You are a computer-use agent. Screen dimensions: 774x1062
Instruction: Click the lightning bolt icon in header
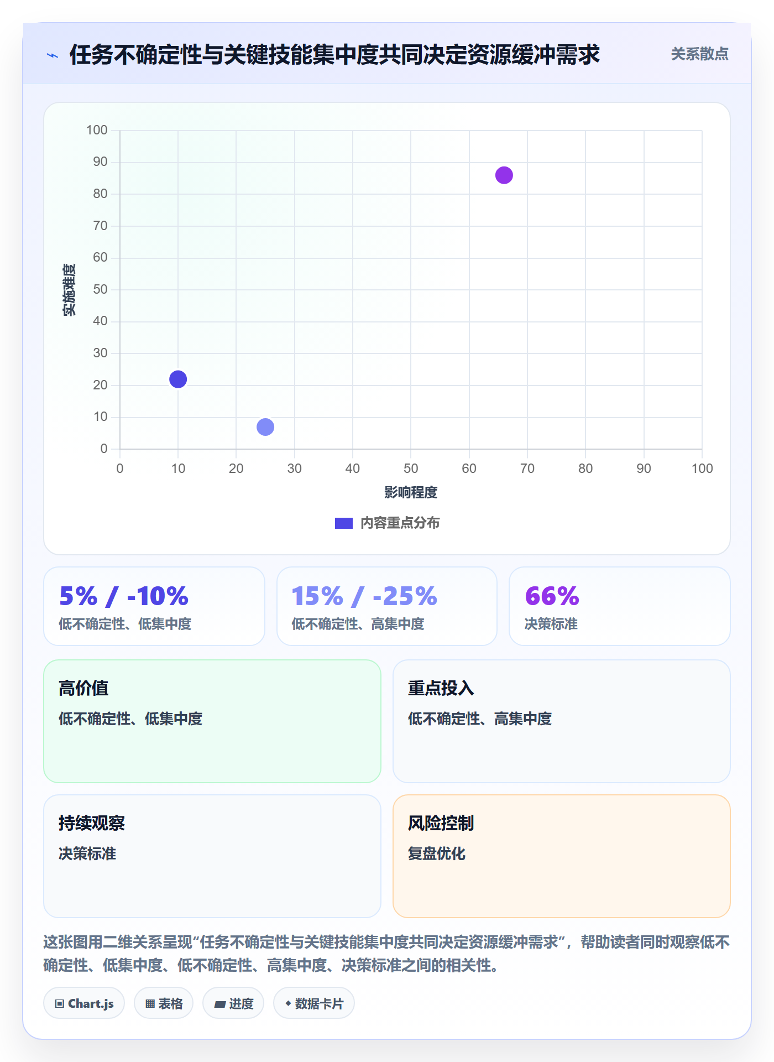53,55
